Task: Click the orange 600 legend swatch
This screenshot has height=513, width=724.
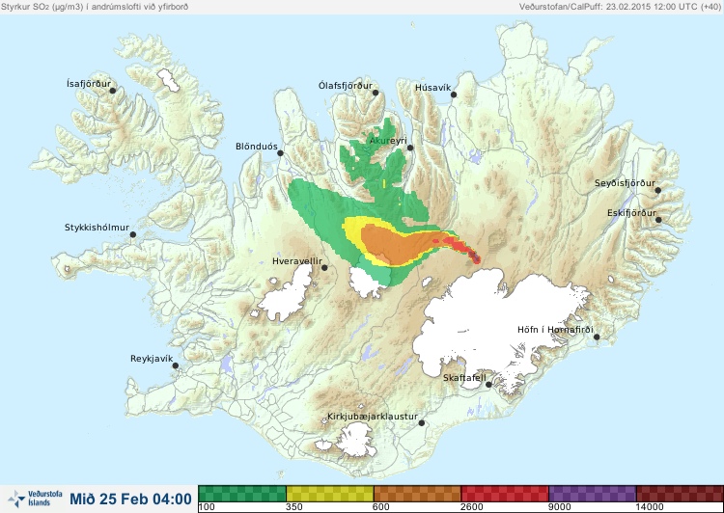Action: (x=417, y=493)
